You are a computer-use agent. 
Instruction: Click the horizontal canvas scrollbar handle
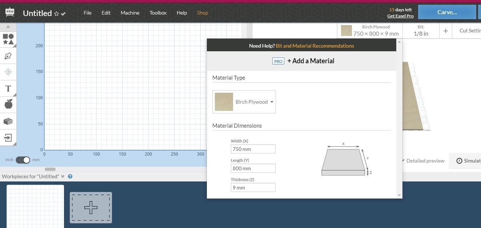[50, 169]
